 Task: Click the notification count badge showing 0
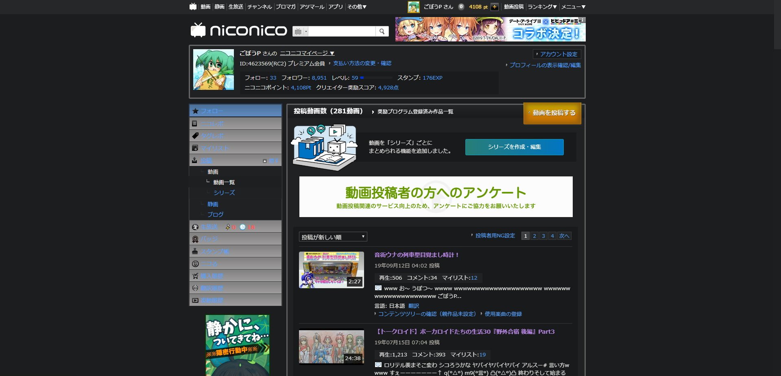point(461,7)
